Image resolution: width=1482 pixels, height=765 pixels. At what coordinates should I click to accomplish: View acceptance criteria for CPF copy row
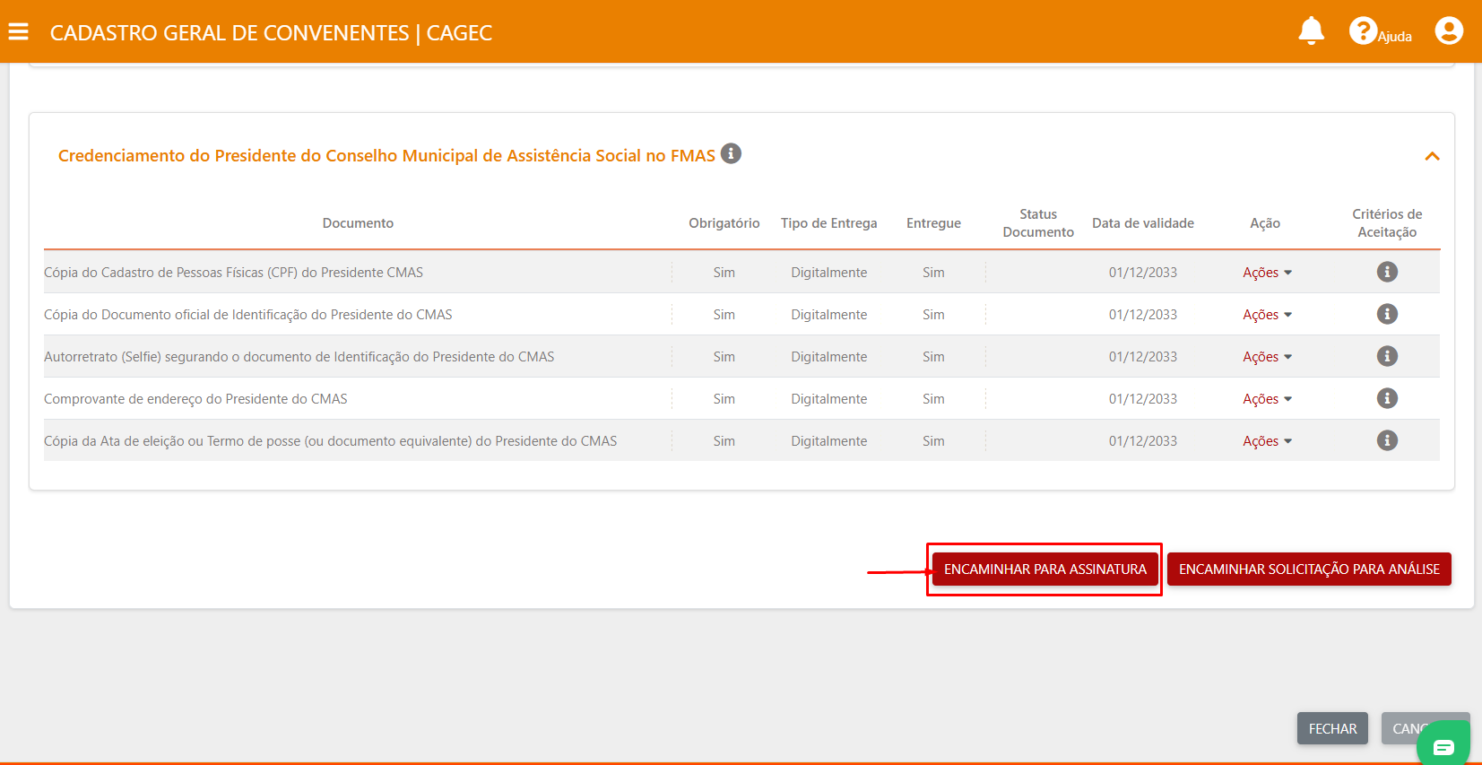click(1386, 272)
